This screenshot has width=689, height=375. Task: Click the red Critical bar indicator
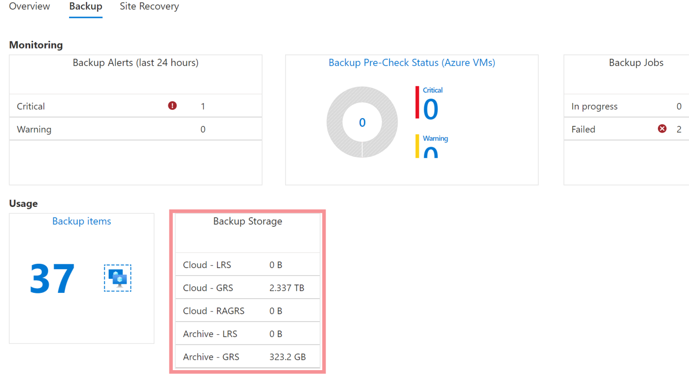pos(417,102)
